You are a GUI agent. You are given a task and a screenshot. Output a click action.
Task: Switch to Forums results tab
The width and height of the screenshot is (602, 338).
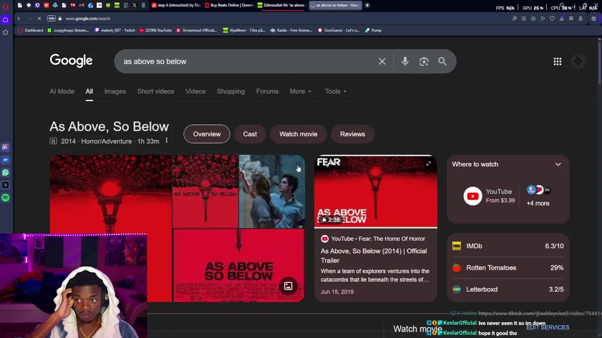tap(267, 92)
